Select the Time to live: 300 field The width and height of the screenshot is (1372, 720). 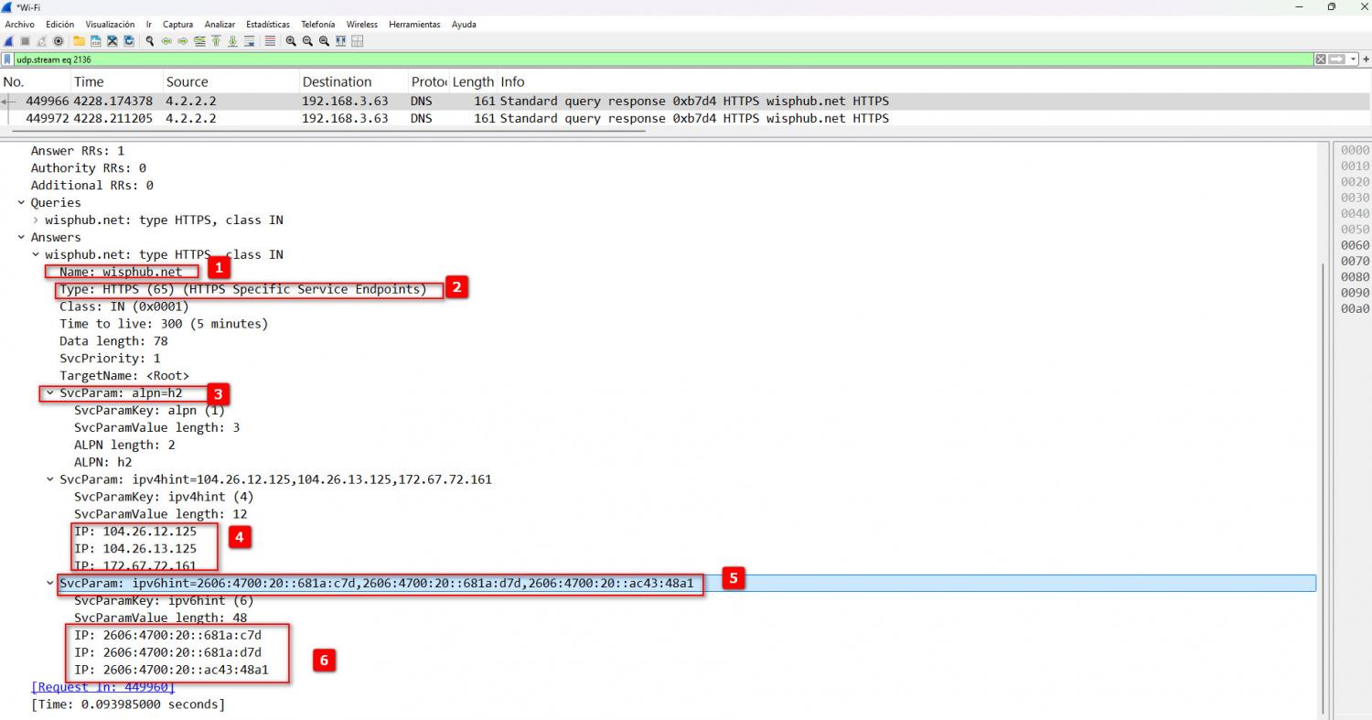point(164,324)
